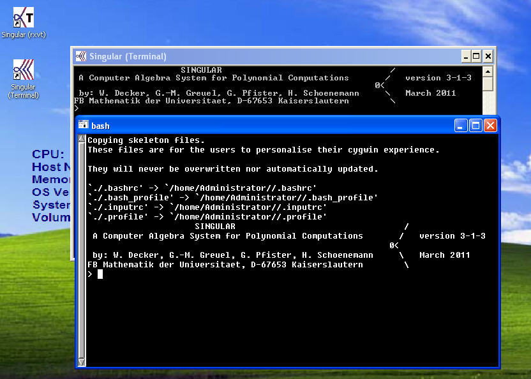
Task: Click the bash window vertical scrollbar track
Action: click(82, 250)
